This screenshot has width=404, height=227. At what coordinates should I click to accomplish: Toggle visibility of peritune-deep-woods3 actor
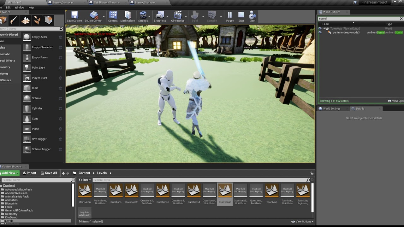(x=320, y=32)
